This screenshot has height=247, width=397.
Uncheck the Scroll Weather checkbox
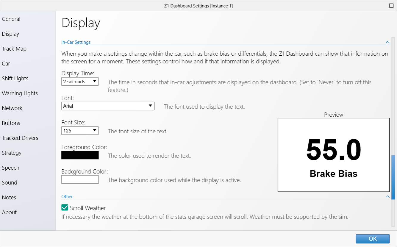point(65,207)
